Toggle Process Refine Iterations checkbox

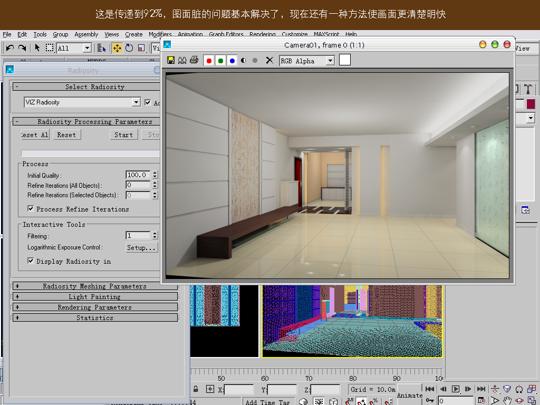pos(31,209)
